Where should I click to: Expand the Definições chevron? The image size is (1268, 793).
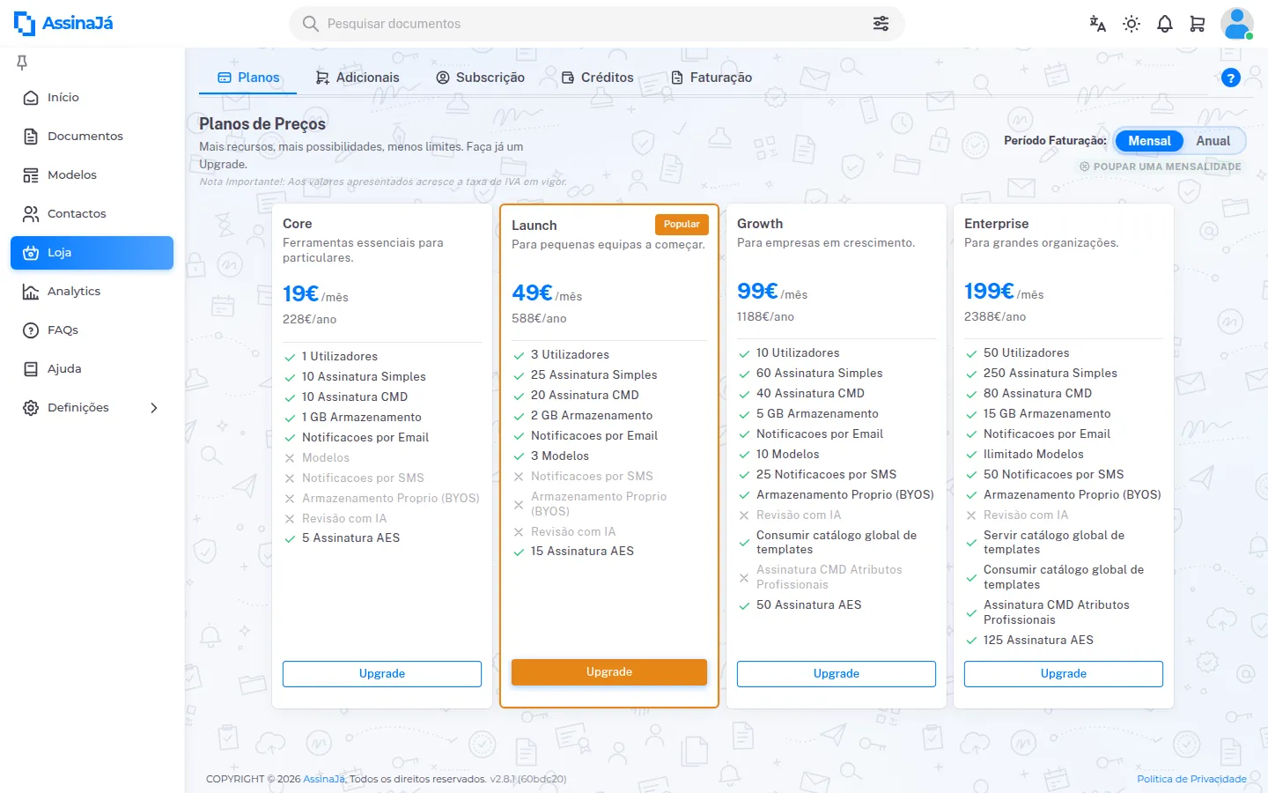point(154,408)
